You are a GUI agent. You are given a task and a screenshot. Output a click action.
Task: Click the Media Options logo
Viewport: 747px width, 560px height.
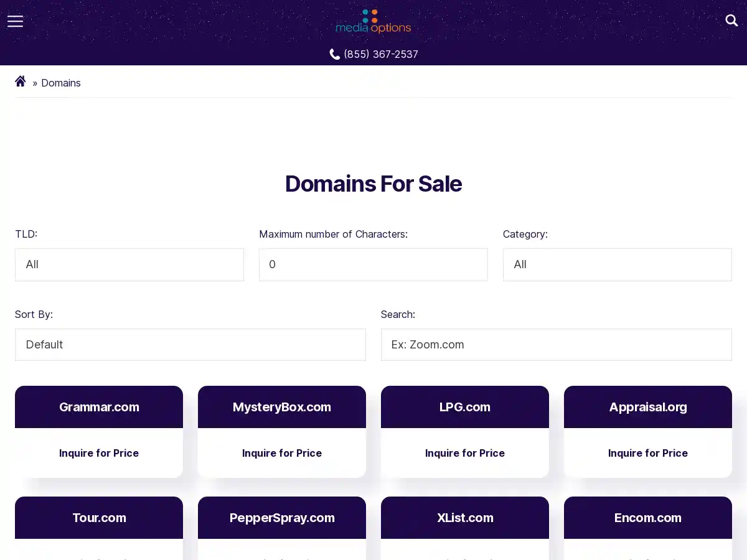pos(374,21)
